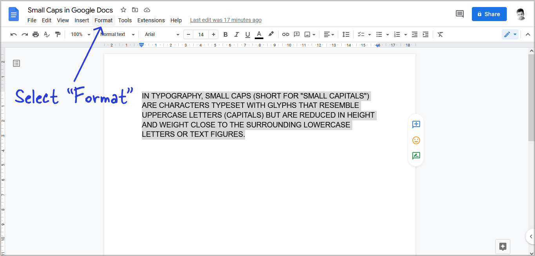Run spelling and grammar check
The image size is (535, 256).
[47, 34]
